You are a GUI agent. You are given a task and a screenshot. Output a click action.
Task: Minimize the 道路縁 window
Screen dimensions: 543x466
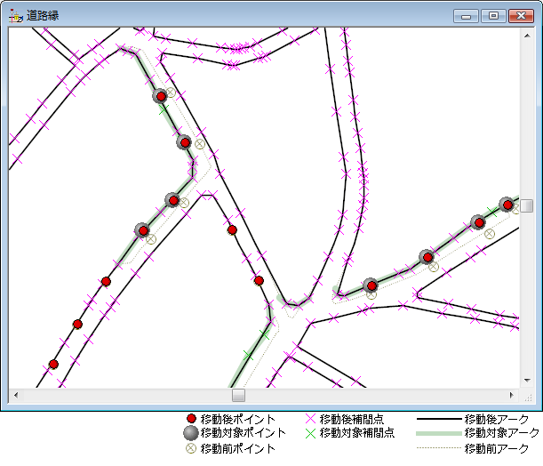(x=466, y=16)
